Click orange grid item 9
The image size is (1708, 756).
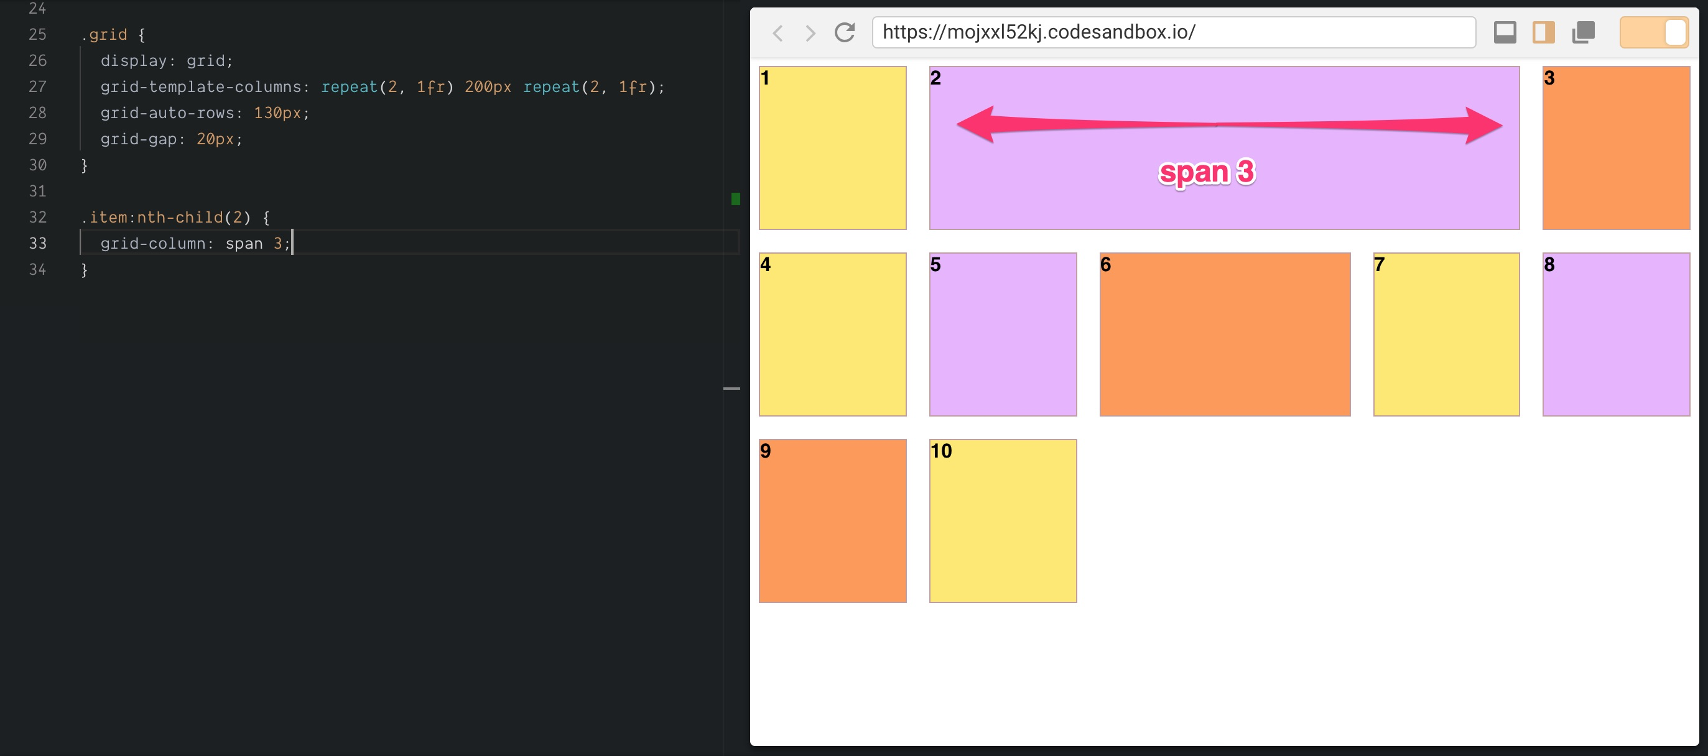[833, 521]
